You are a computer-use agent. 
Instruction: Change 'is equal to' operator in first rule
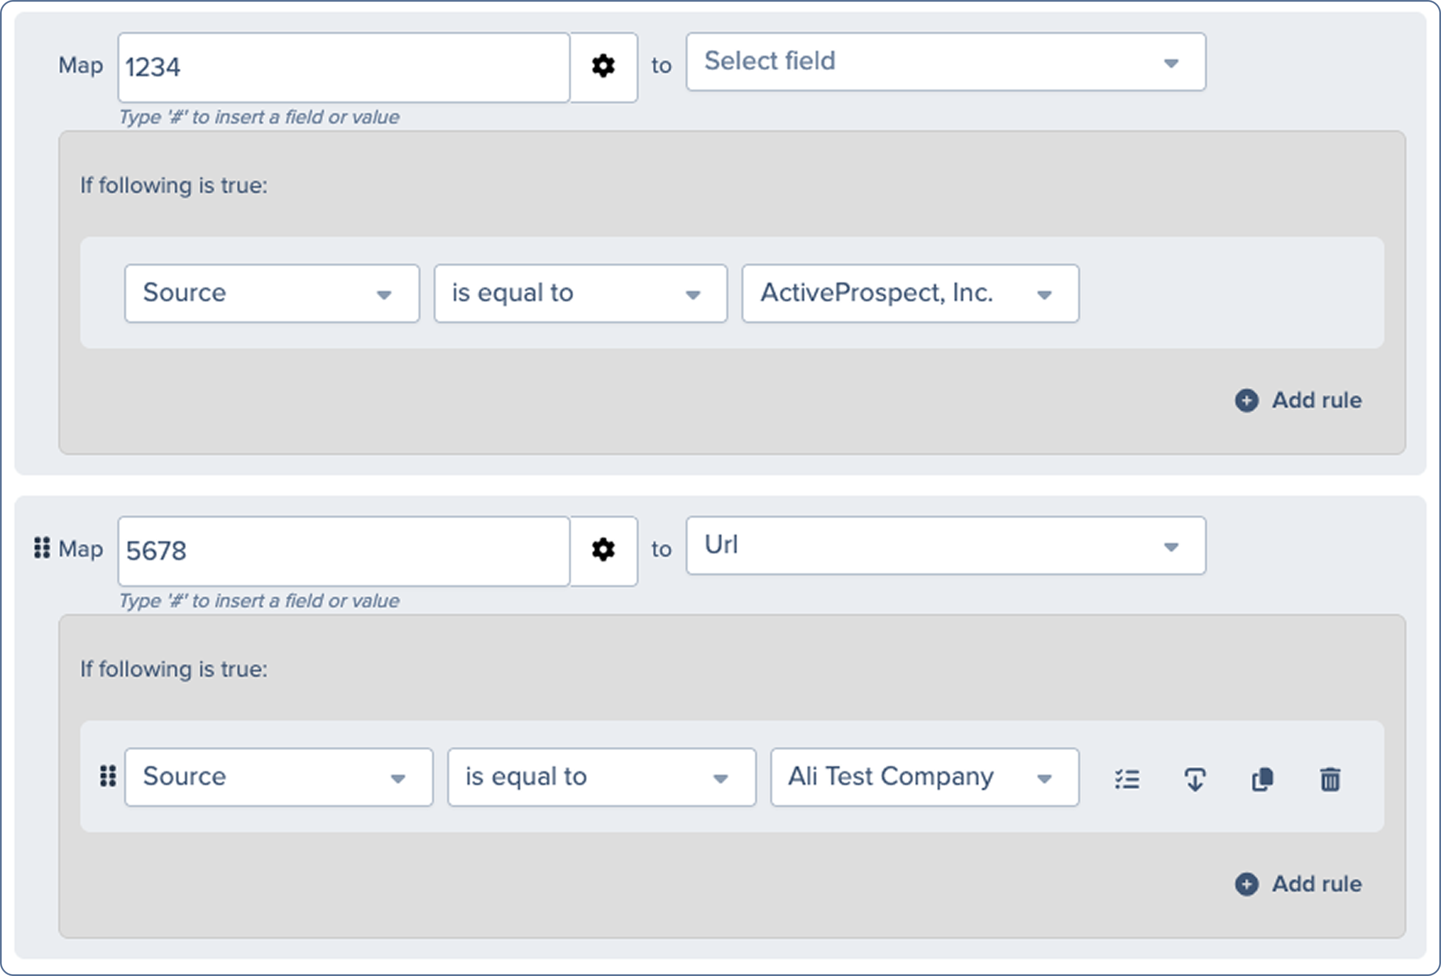tap(580, 294)
